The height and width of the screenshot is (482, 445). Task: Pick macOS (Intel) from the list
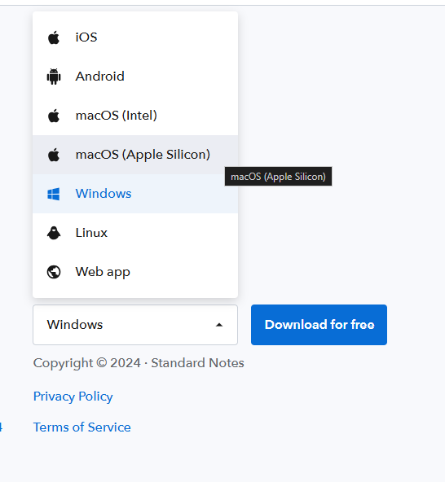pyautogui.click(x=135, y=116)
